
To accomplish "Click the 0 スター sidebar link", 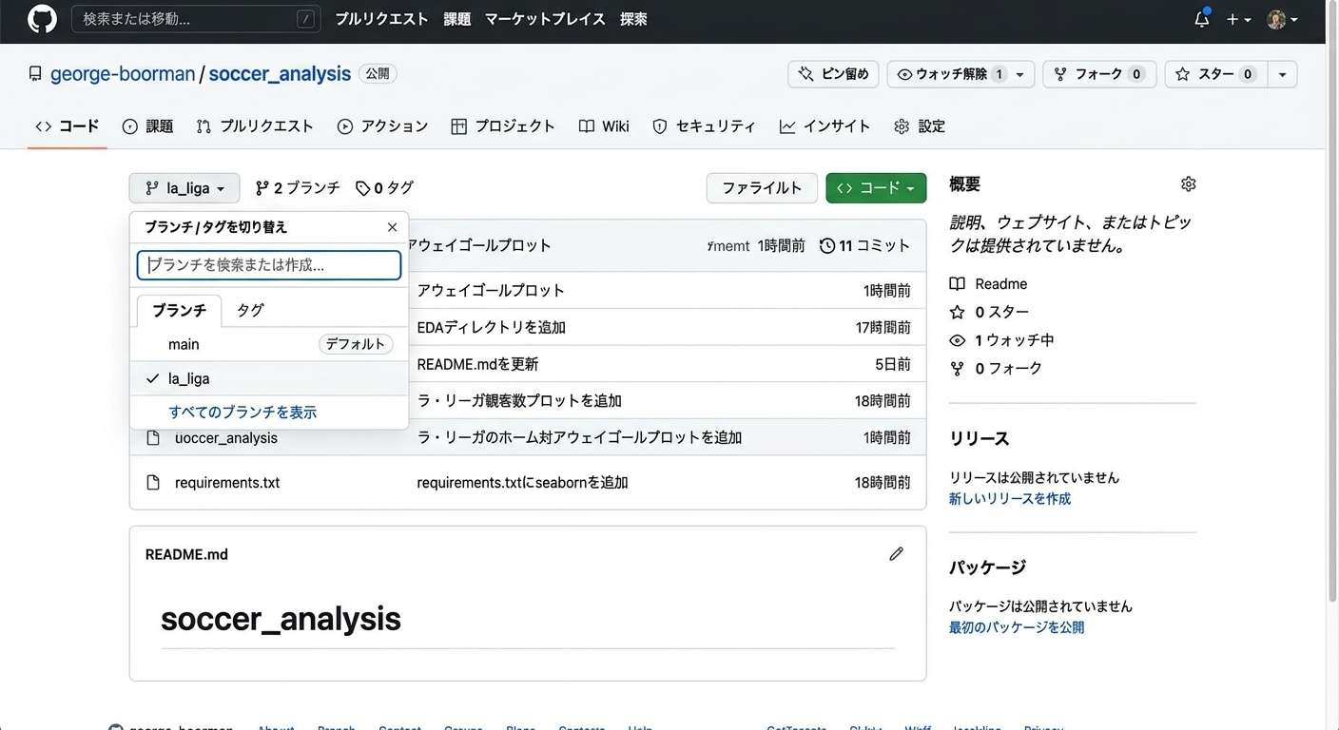I will tap(989, 312).
